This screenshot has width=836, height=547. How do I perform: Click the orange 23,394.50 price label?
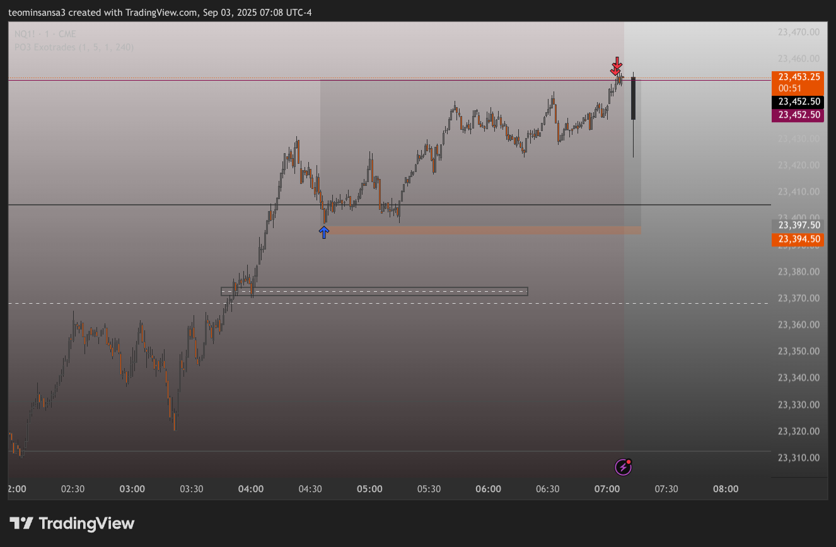(797, 239)
